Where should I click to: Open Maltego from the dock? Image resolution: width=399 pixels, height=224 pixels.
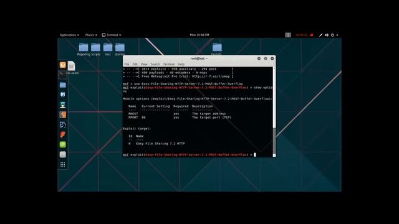62,124
